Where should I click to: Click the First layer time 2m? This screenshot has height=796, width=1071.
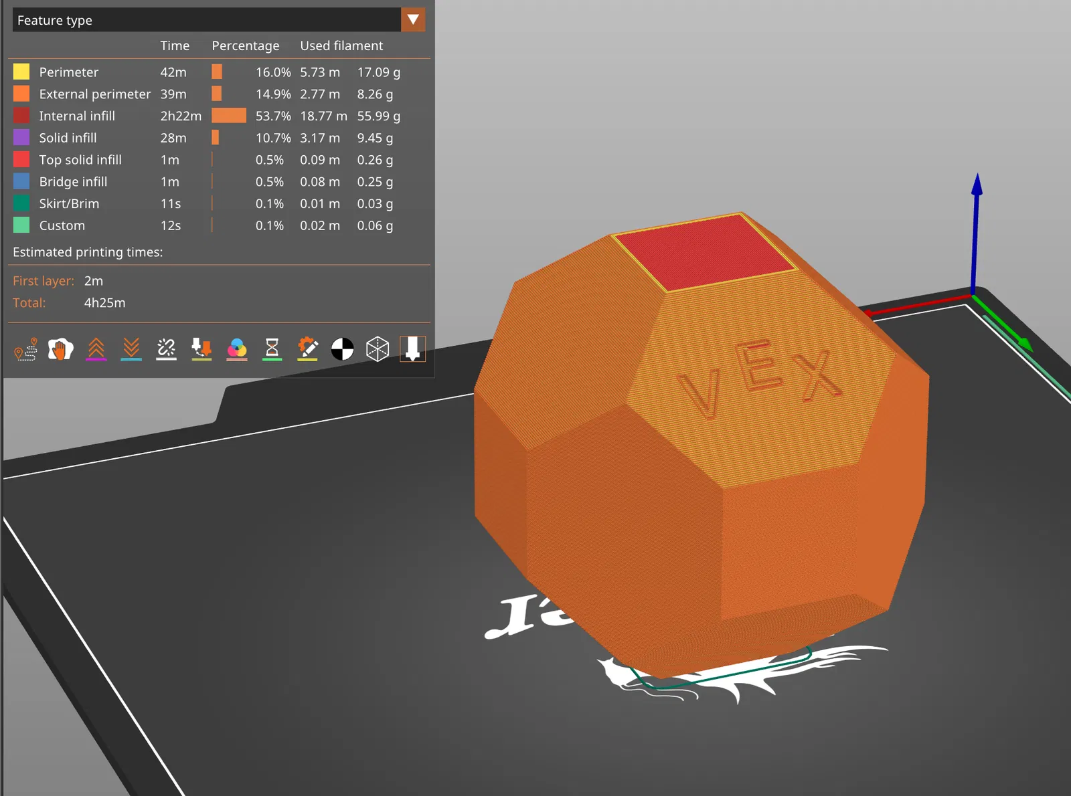[94, 281]
